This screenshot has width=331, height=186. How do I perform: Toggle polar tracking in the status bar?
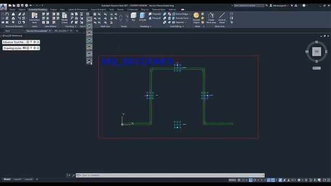[x=255, y=180]
